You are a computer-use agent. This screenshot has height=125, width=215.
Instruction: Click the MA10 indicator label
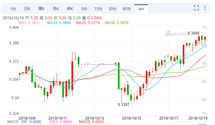click(x=59, y=23)
